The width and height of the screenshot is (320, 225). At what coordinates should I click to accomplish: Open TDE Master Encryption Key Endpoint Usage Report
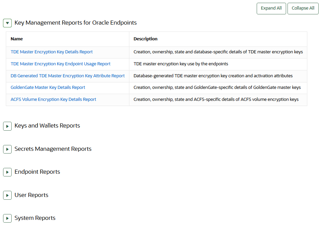tap(61, 64)
